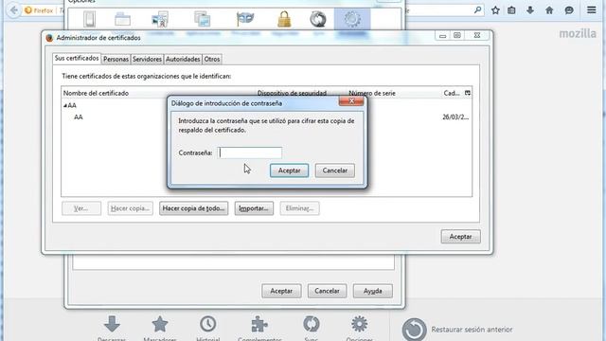
Task: Click Cancelar in the Opciones window
Action: 327,291
